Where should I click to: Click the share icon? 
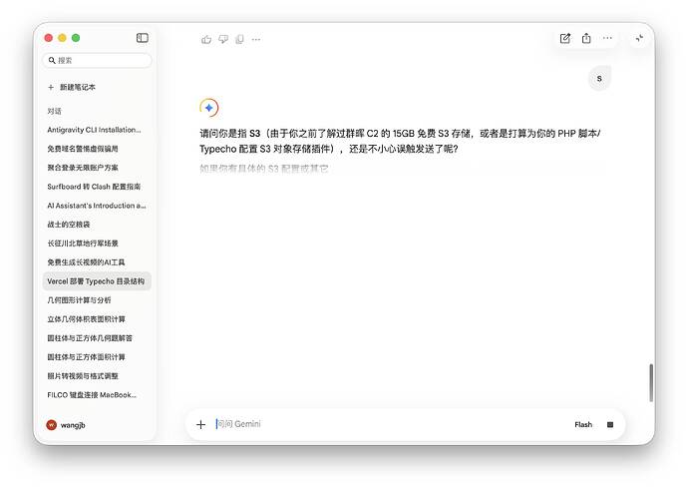[x=586, y=38]
